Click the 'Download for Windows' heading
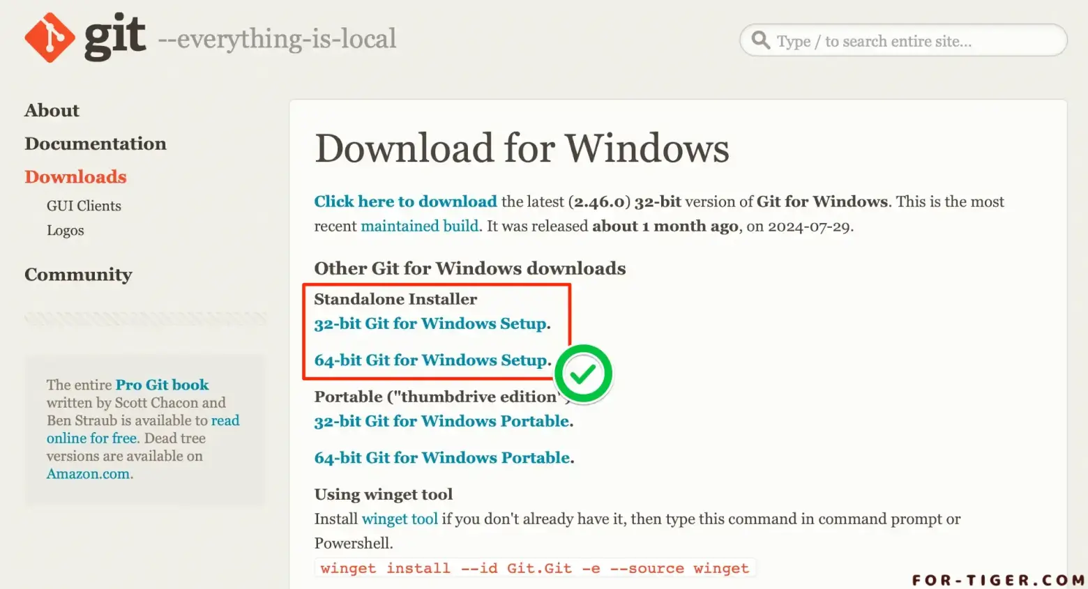This screenshot has height=589, width=1088. (x=522, y=148)
